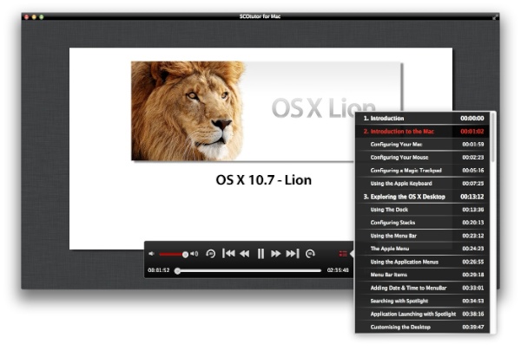Screen dimensions: 521x350
Task: Open Using The Dock lesson
Action: (424, 210)
